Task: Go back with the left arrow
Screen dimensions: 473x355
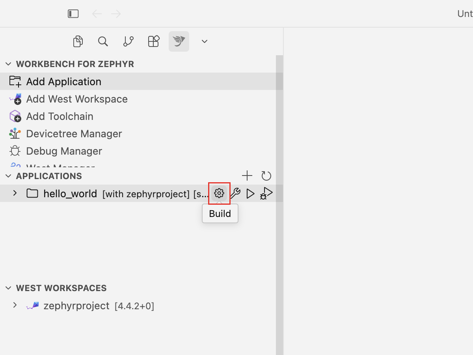Action: tap(97, 14)
